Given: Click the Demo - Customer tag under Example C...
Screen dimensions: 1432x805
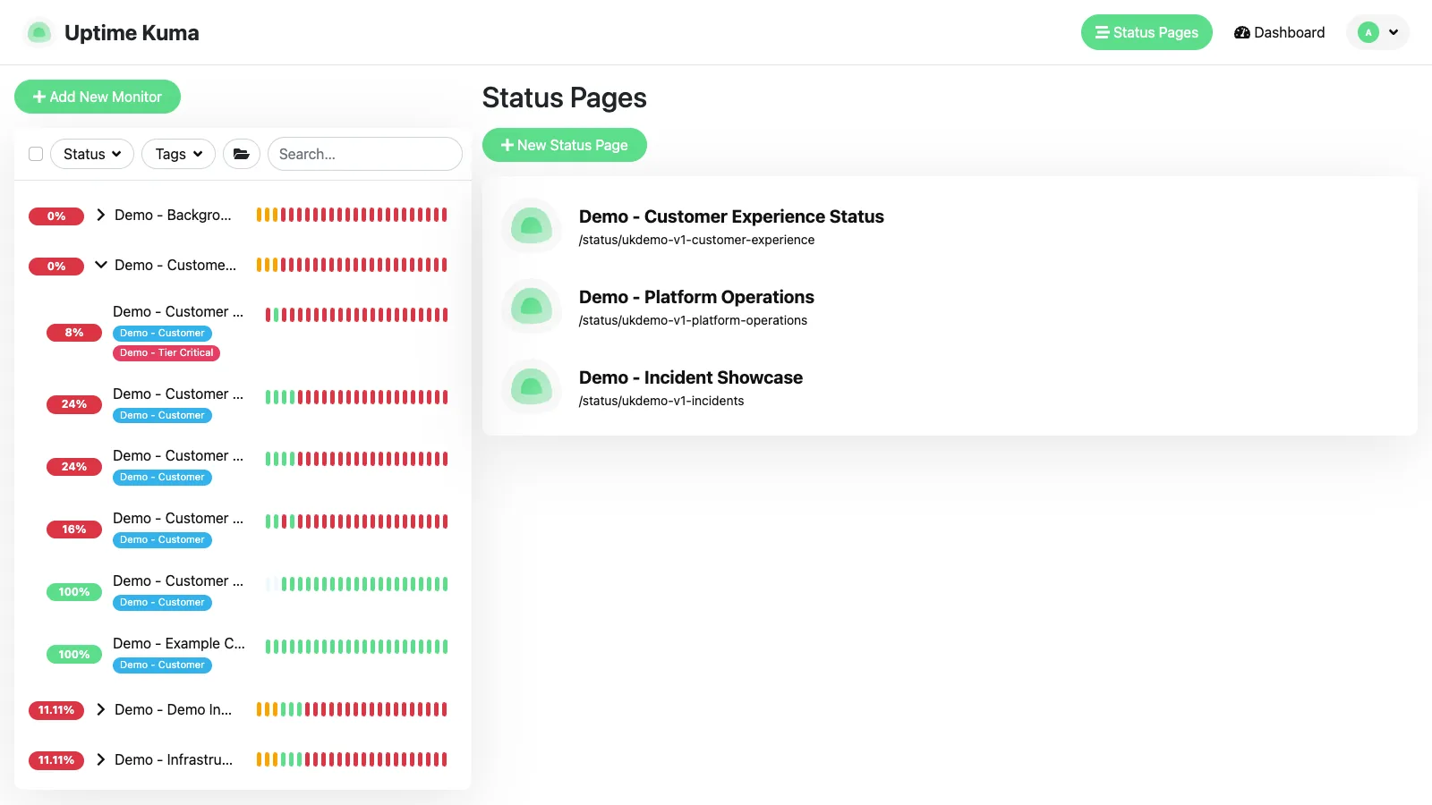Looking at the screenshot, I should (162, 665).
